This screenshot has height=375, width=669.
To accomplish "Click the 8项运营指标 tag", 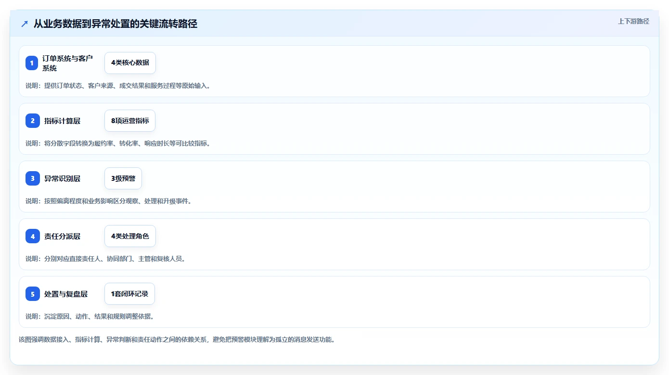I will pyautogui.click(x=130, y=121).
